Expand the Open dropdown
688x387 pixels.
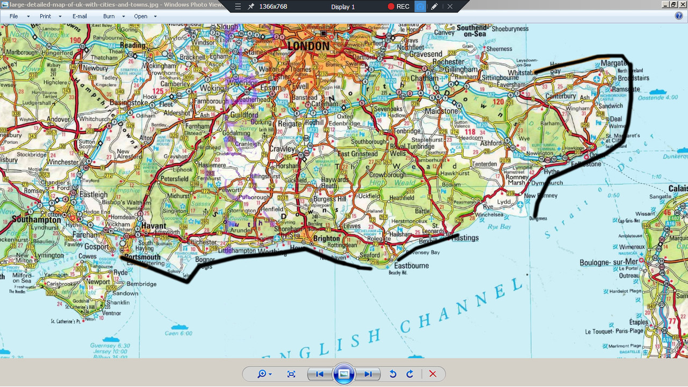pyautogui.click(x=155, y=16)
